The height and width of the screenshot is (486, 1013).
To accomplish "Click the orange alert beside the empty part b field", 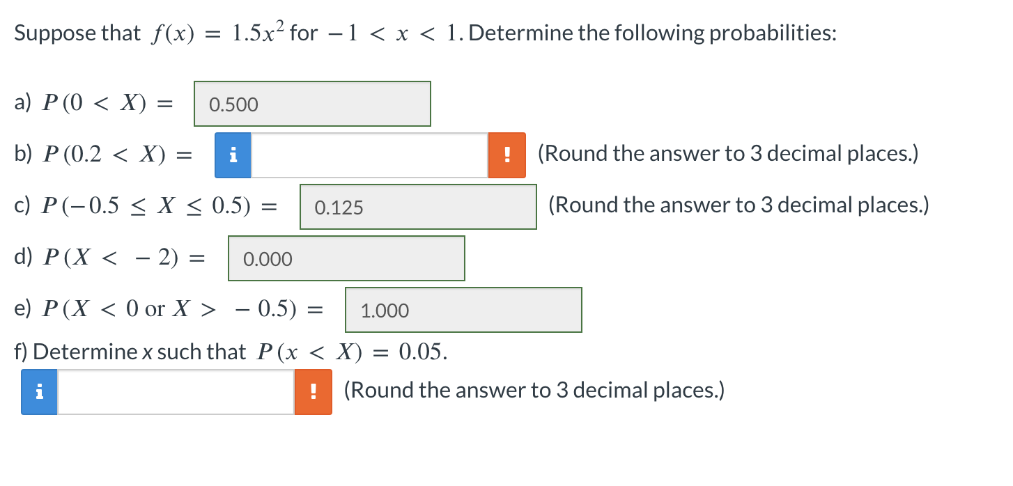I will (506, 155).
